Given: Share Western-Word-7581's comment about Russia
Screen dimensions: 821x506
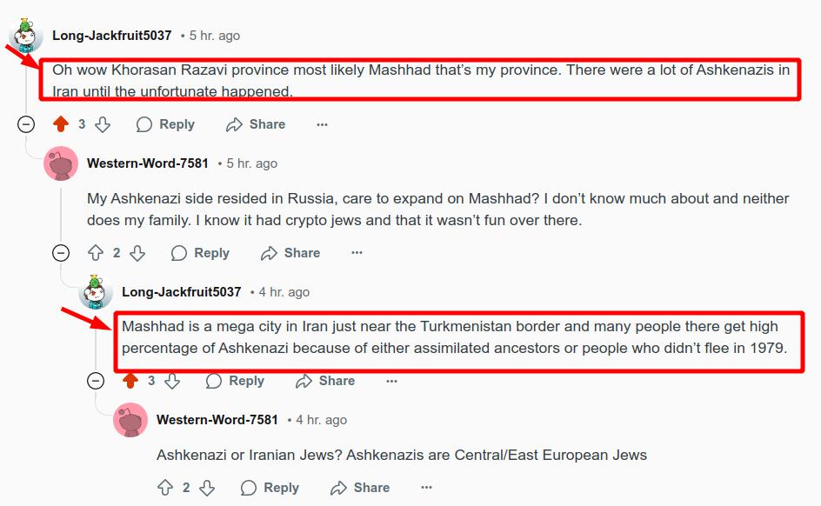Looking at the screenshot, I should click(x=290, y=253).
